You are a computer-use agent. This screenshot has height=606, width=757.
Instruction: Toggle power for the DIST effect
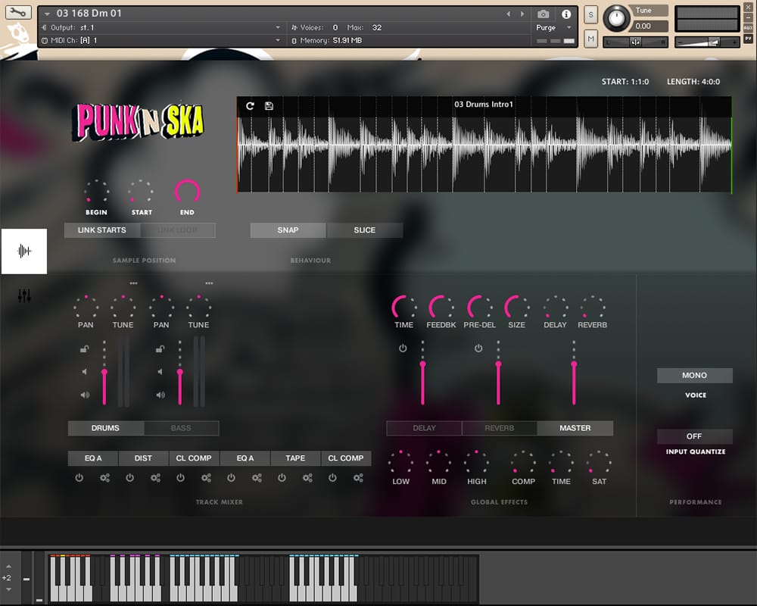point(129,478)
